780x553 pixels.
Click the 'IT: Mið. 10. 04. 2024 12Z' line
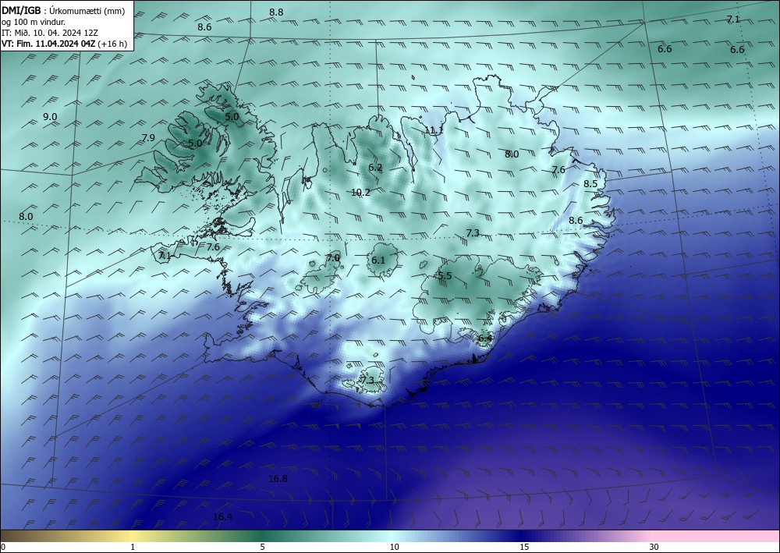click(50, 33)
